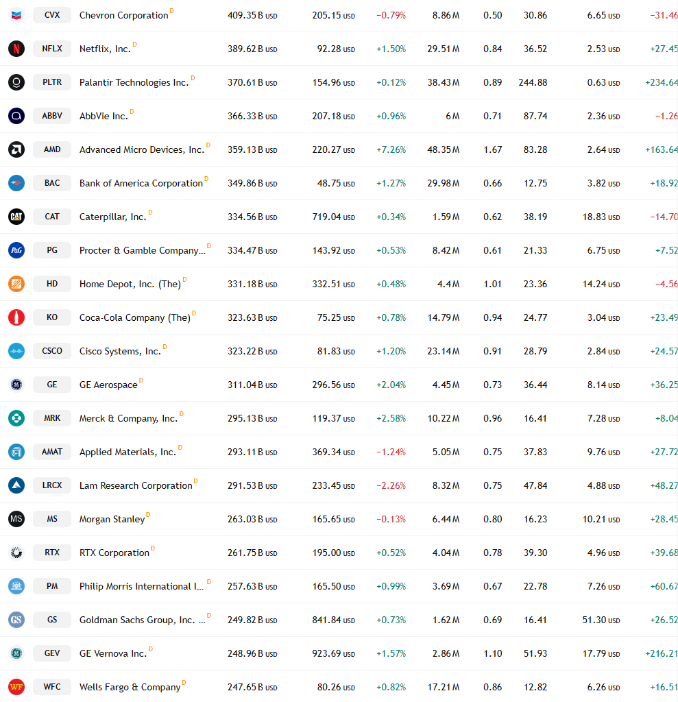
Task: Click Morgan Stanley's −0.13% change
Action: tap(391, 519)
